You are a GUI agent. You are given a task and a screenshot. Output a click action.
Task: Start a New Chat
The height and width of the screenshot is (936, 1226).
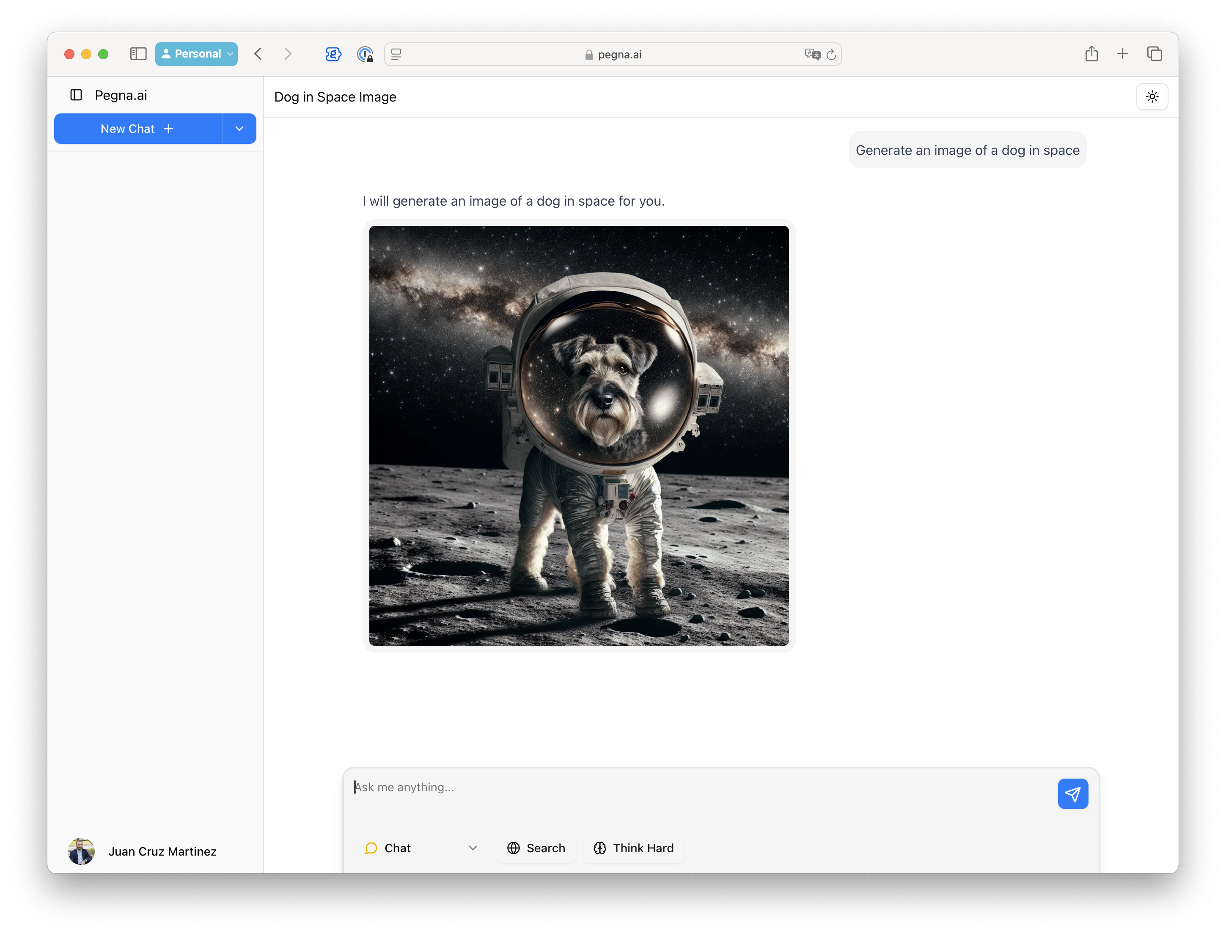pos(137,129)
